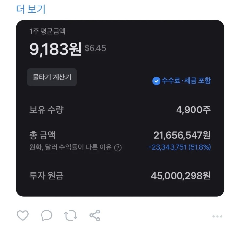The width and height of the screenshot is (236, 239).
Task: Open comments with the speech bubble icon
Action: [46, 215]
